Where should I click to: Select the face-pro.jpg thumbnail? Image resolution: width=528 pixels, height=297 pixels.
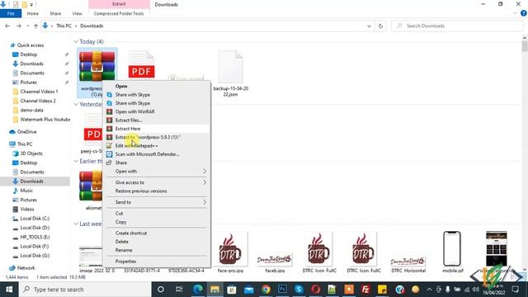point(230,252)
